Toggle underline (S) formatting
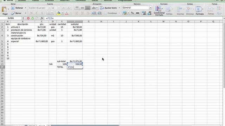The height and width of the screenshot is (126, 225). click(x=42, y=13)
